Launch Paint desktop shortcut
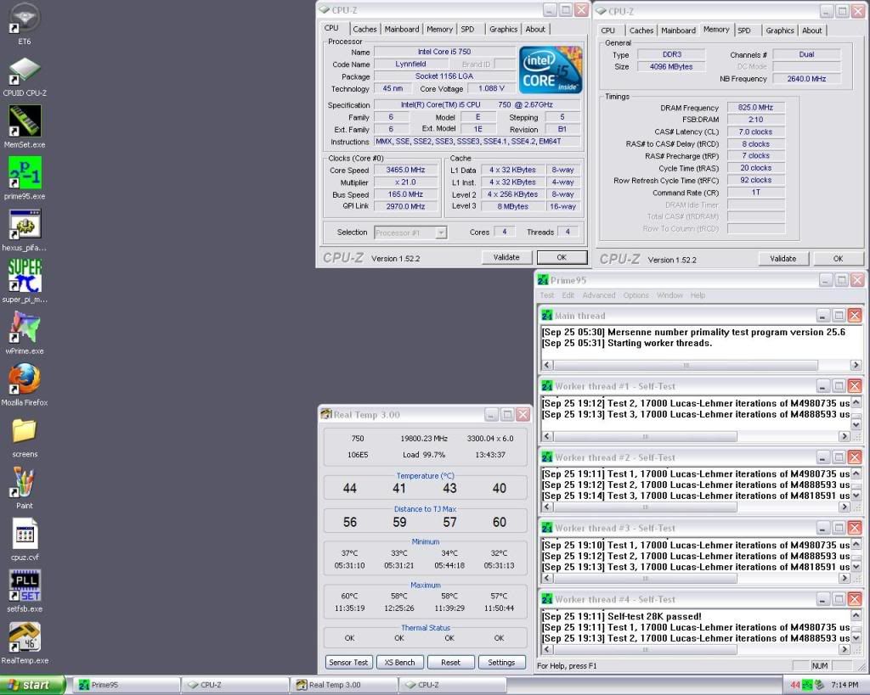 (x=25, y=482)
